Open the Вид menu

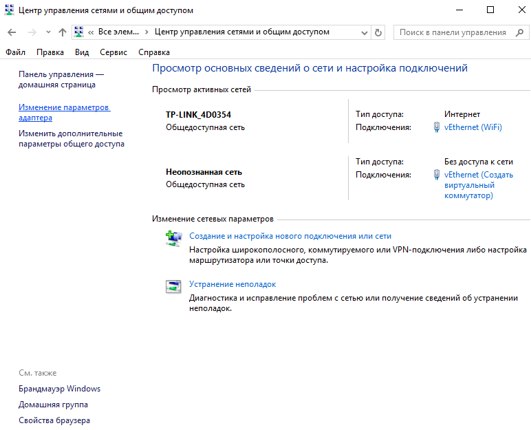pos(82,52)
